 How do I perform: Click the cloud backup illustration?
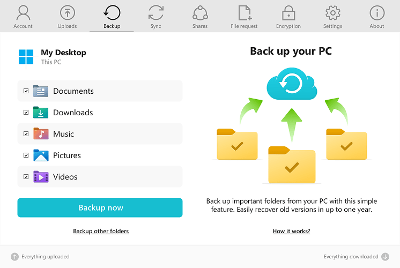(291, 83)
